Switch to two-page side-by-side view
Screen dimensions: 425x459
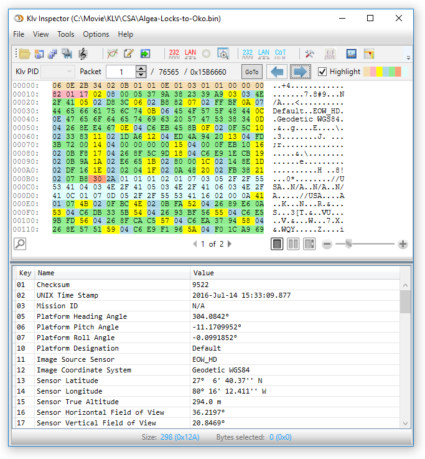293,244
